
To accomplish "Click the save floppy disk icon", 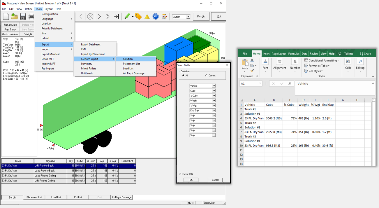I will [x=23, y=17].
